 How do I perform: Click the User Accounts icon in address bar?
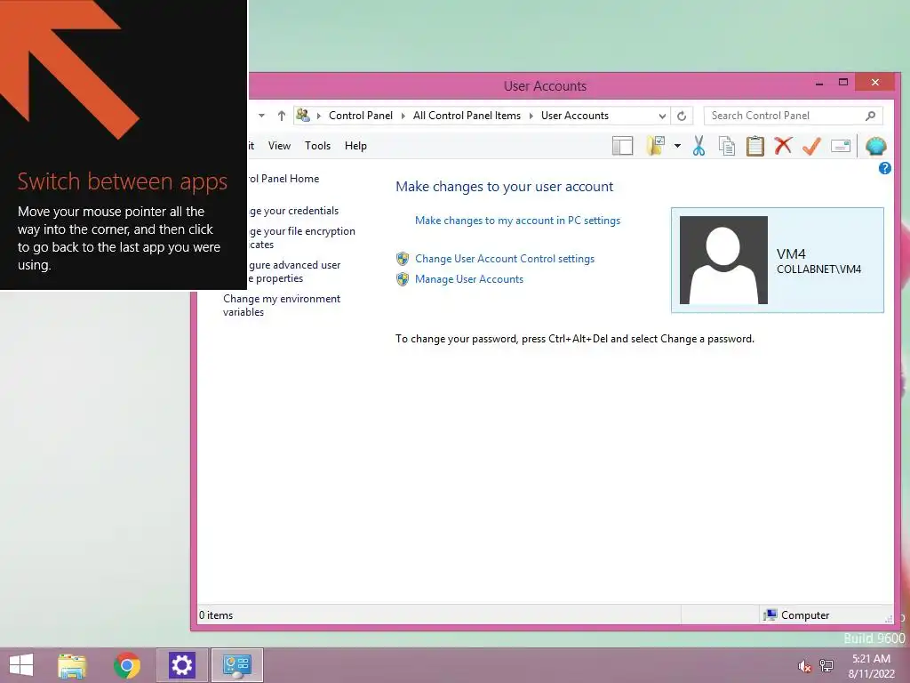(303, 115)
